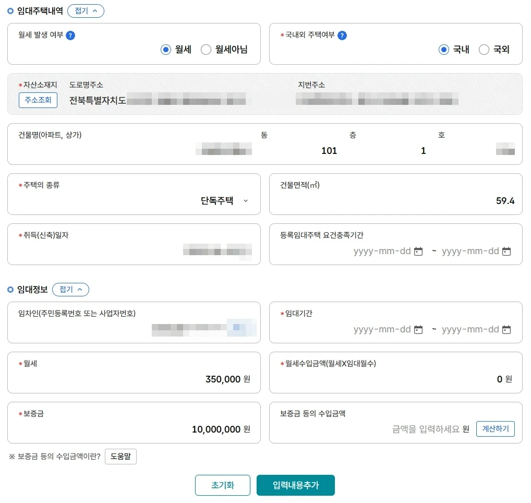Open 도움말 for 보증금 등의 수입금액
The height and width of the screenshot is (503, 531).
tap(120, 457)
